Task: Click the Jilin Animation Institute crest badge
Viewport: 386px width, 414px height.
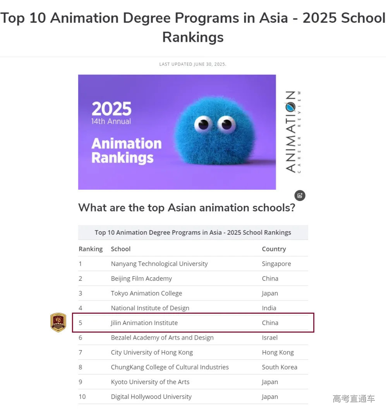Action: click(58, 323)
